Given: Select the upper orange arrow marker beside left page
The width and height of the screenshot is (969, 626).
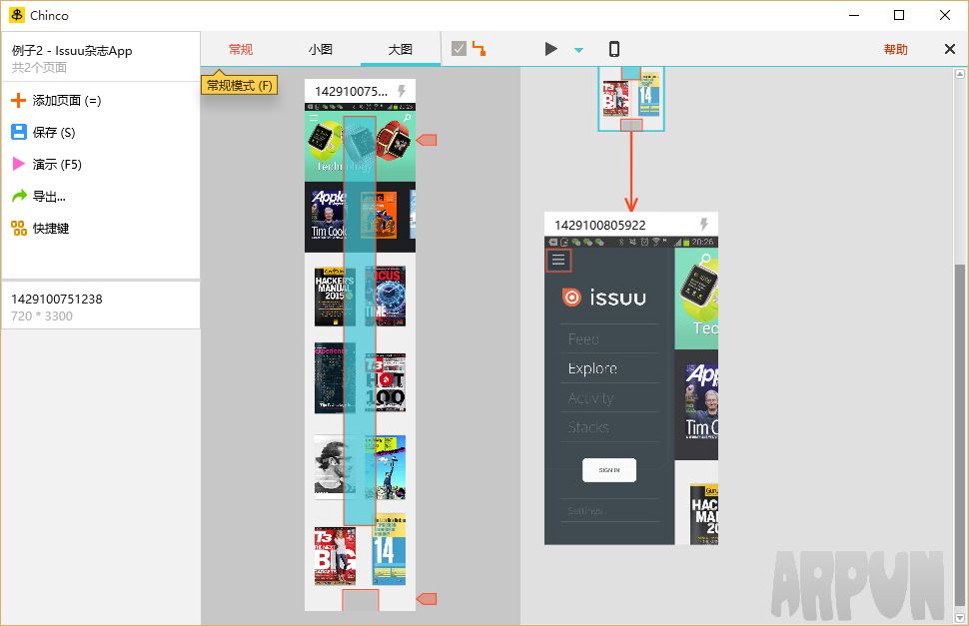Looking at the screenshot, I should coord(427,140).
